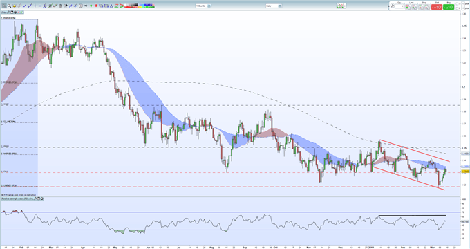Select the green up-arrow marker tool

pyautogui.click(x=91, y=6)
